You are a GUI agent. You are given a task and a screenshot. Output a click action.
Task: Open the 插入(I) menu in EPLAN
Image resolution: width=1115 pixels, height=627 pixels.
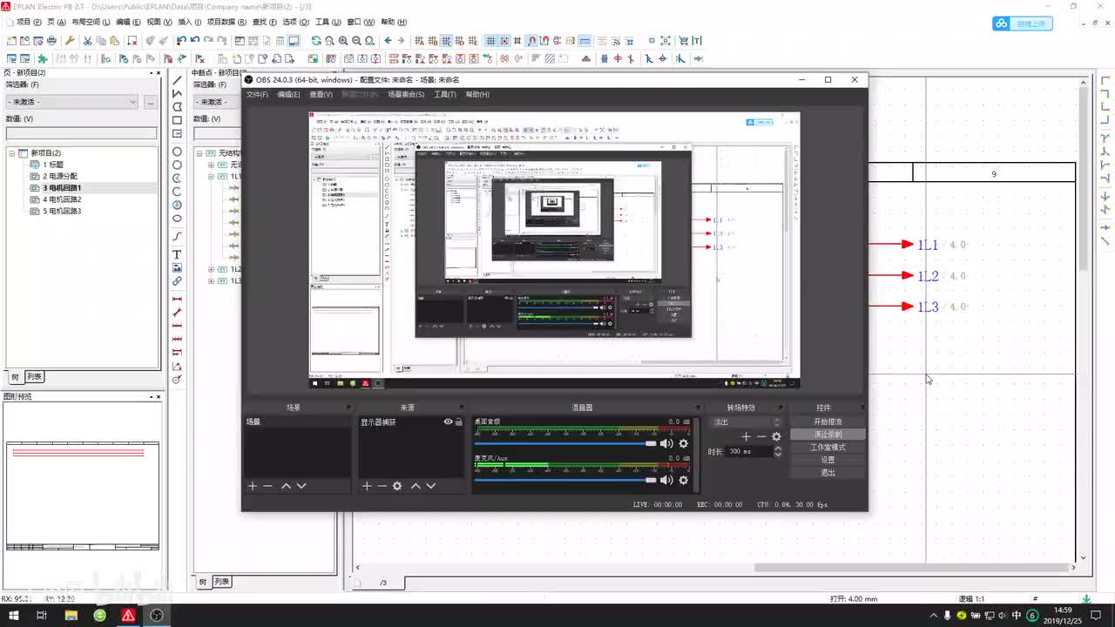click(189, 22)
